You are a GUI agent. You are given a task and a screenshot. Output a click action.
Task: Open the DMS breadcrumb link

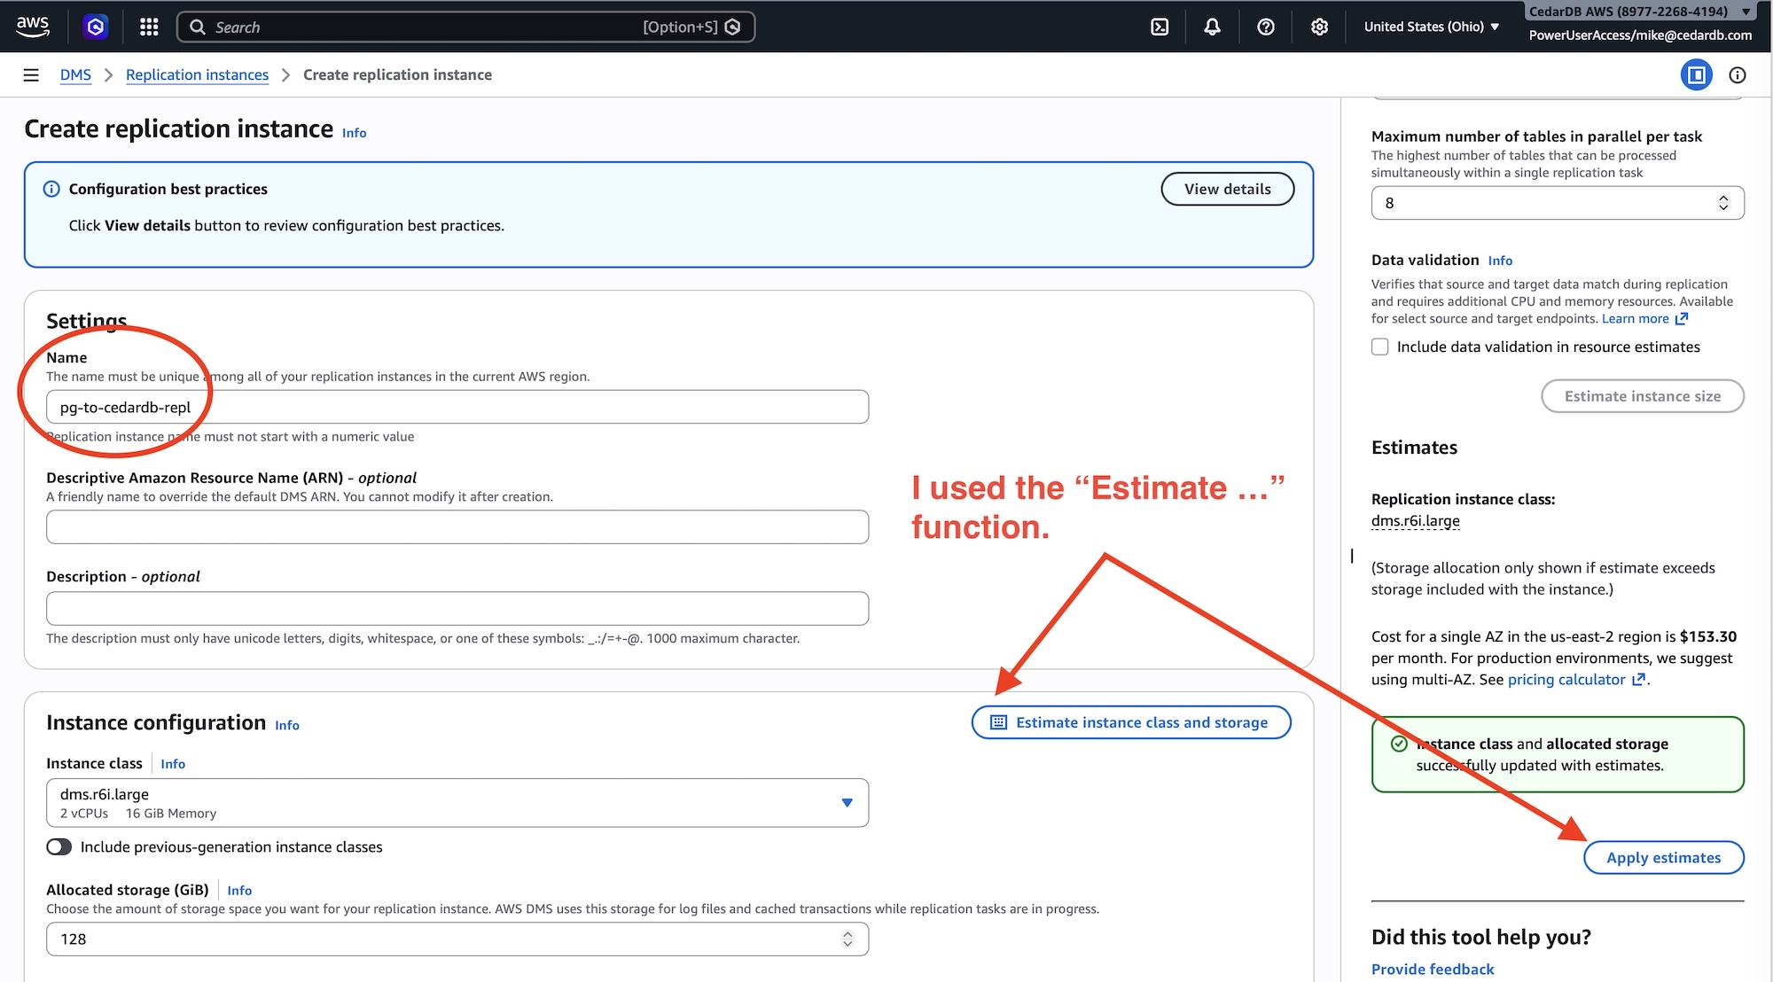click(x=74, y=74)
